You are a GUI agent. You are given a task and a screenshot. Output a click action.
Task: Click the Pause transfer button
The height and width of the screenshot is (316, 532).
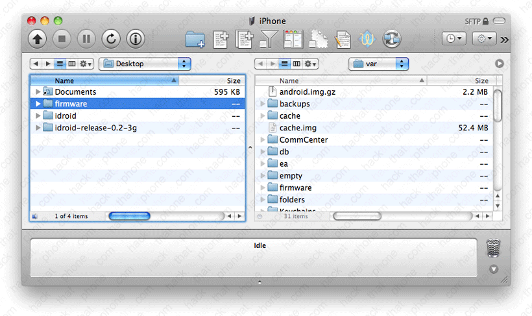tap(86, 39)
